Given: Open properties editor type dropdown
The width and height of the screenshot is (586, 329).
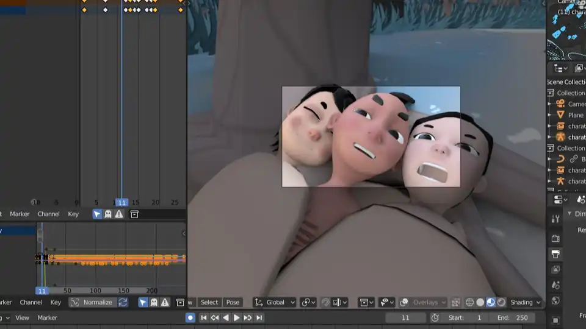Looking at the screenshot, I should 560,200.
